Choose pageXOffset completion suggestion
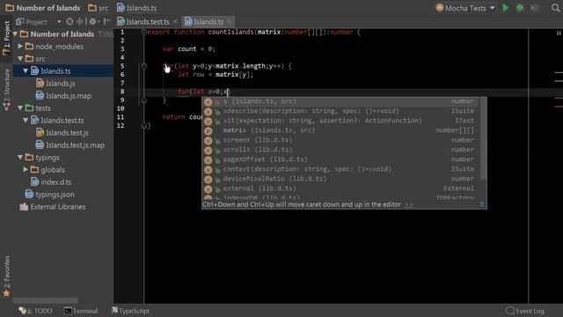This screenshot has width=563, height=317. click(x=341, y=159)
